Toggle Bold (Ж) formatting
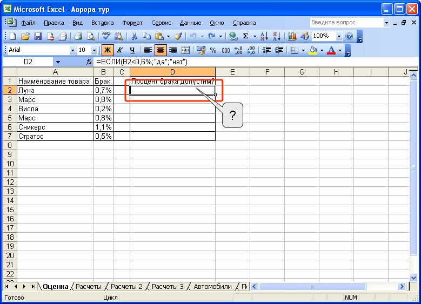 click(x=108, y=50)
